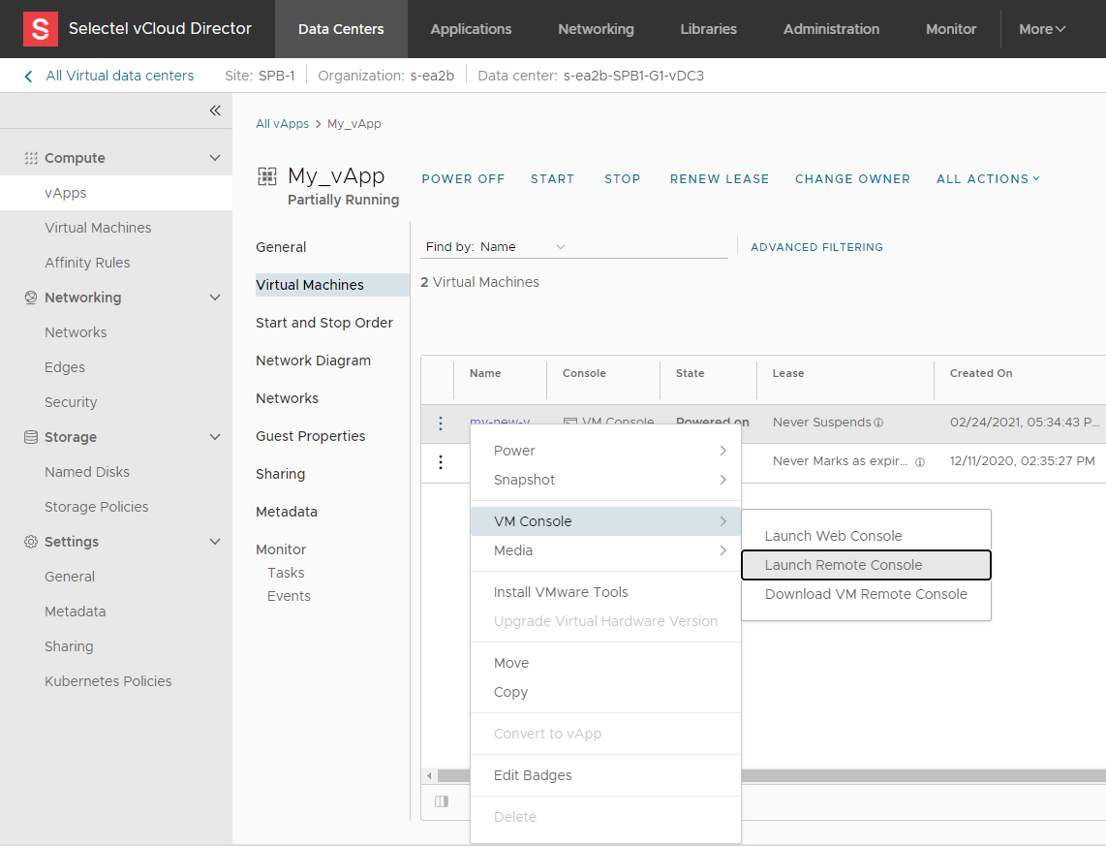
Task: Expand the Media submenu
Action: pos(605,549)
